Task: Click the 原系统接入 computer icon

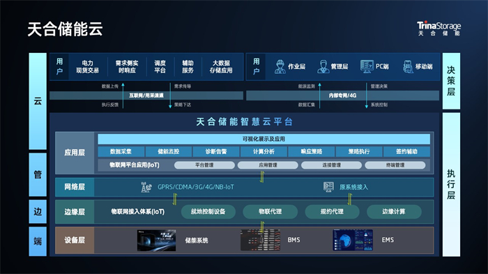Action: pyautogui.click(x=328, y=187)
